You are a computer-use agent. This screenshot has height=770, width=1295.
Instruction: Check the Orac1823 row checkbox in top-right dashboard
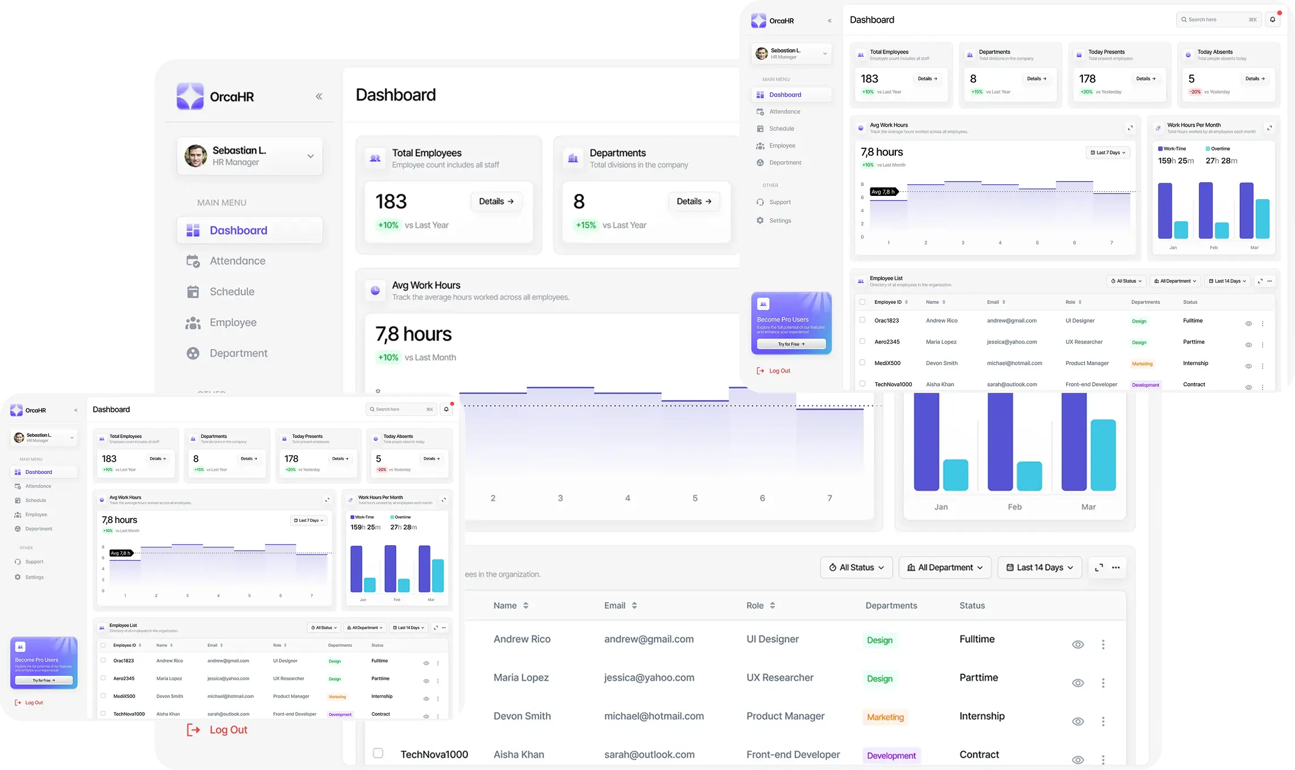862,320
